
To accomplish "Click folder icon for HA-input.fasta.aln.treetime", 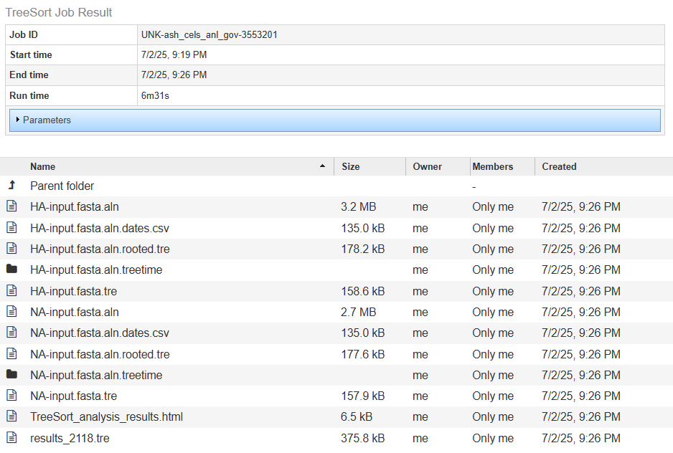I will click(x=11, y=269).
